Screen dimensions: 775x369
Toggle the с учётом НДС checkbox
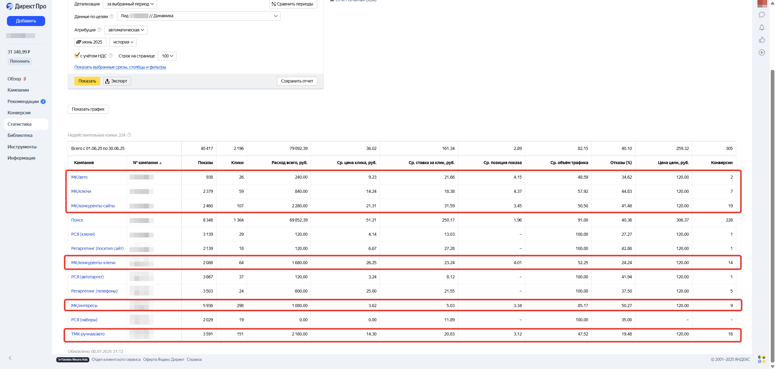click(77, 55)
